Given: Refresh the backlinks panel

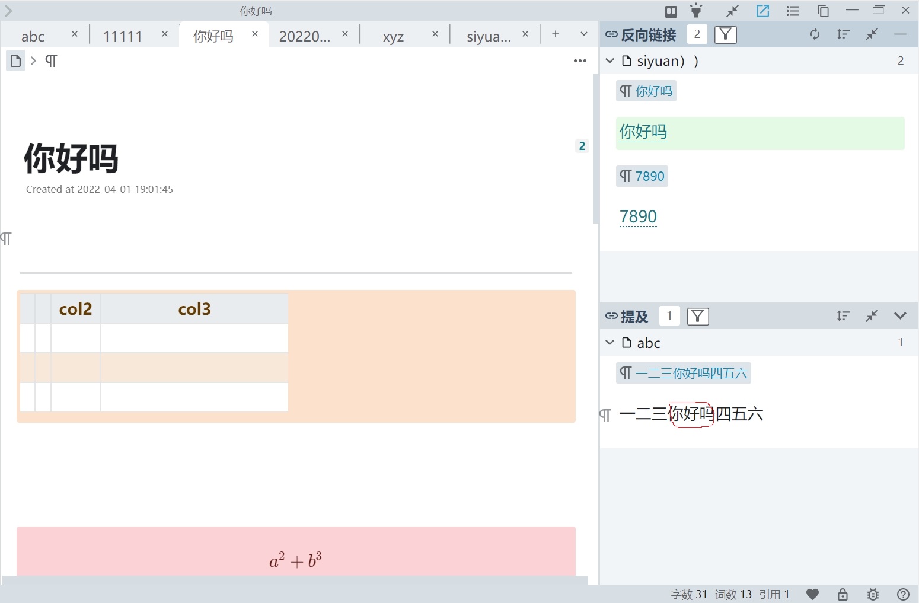Looking at the screenshot, I should click(815, 34).
